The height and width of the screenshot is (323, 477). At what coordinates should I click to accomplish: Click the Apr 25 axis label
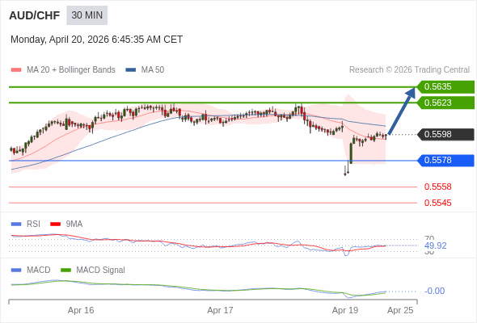[x=400, y=310]
